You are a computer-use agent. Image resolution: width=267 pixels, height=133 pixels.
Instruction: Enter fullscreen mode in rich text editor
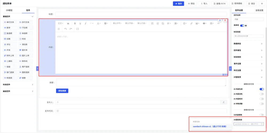click(x=78, y=29)
